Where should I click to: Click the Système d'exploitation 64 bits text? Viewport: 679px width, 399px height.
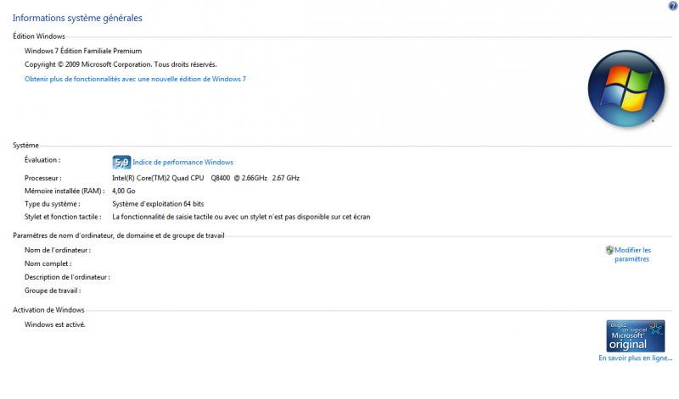tap(158, 203)
